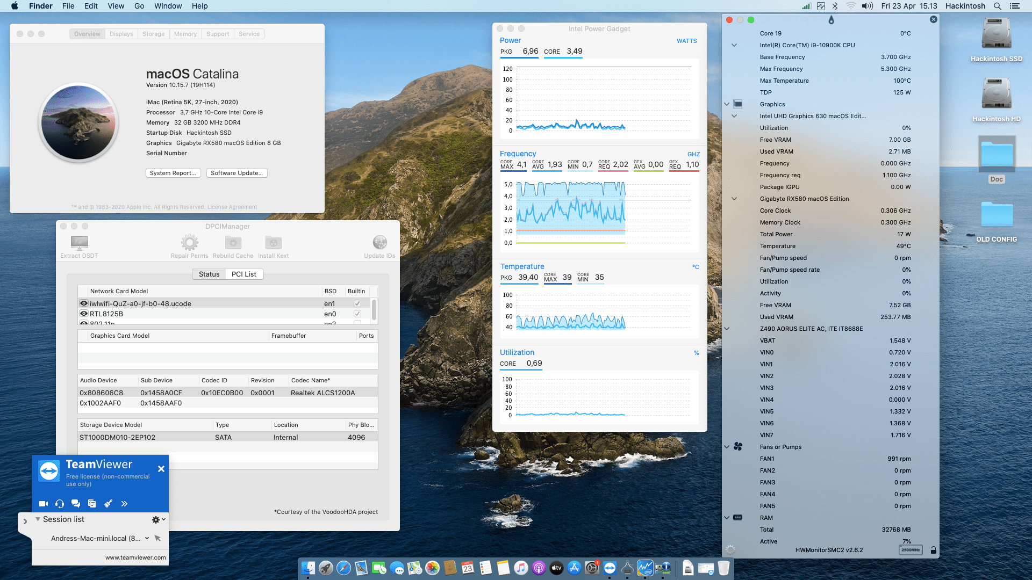Open Spotlight search in menu bar

pos(998,6)
